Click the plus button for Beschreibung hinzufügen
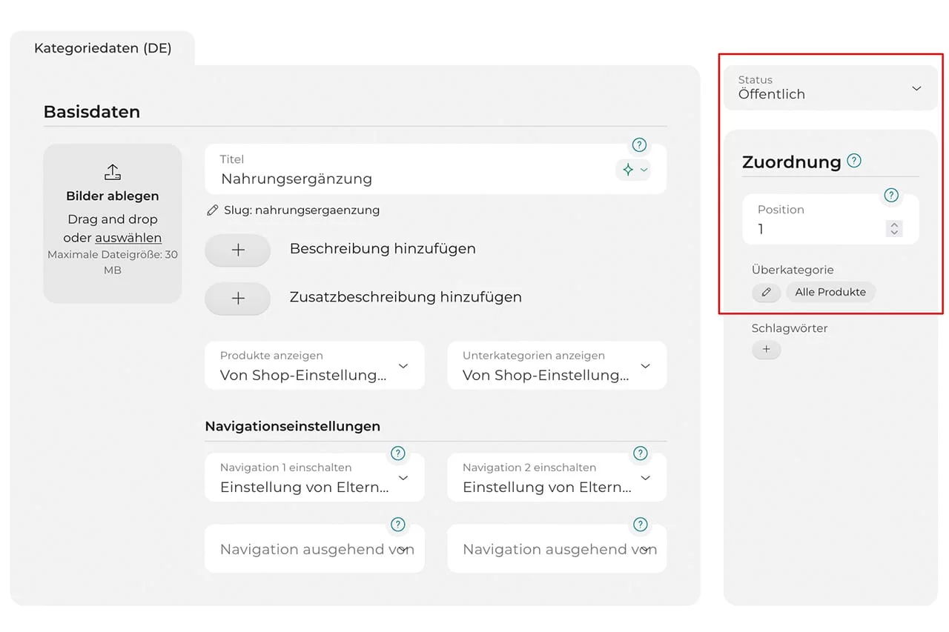Screen dimensions: 949x632 [x=238, y=250]
